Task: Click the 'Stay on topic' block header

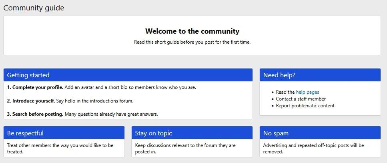Action: pyautogui.click(x=192, y=133)
